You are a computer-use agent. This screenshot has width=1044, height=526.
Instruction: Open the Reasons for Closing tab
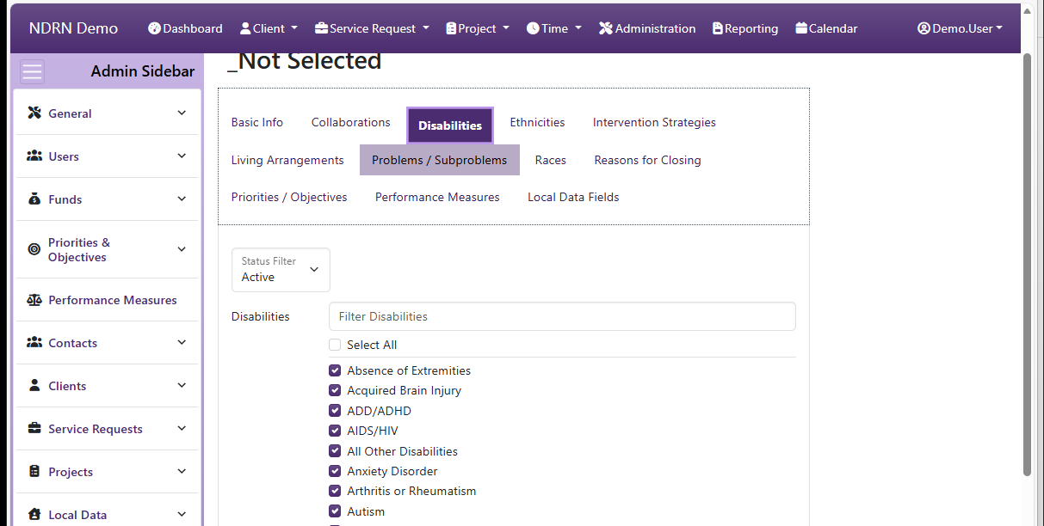coord(647,160)
